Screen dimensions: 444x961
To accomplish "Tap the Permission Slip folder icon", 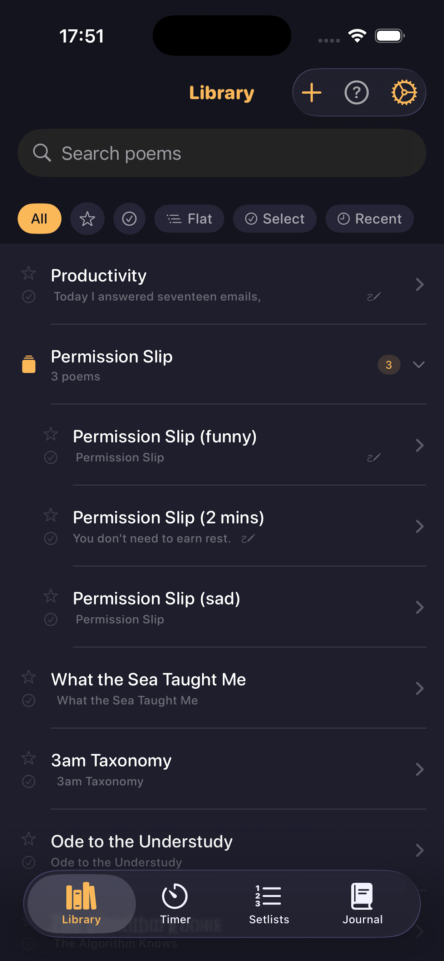I will (x=29, y=364).
